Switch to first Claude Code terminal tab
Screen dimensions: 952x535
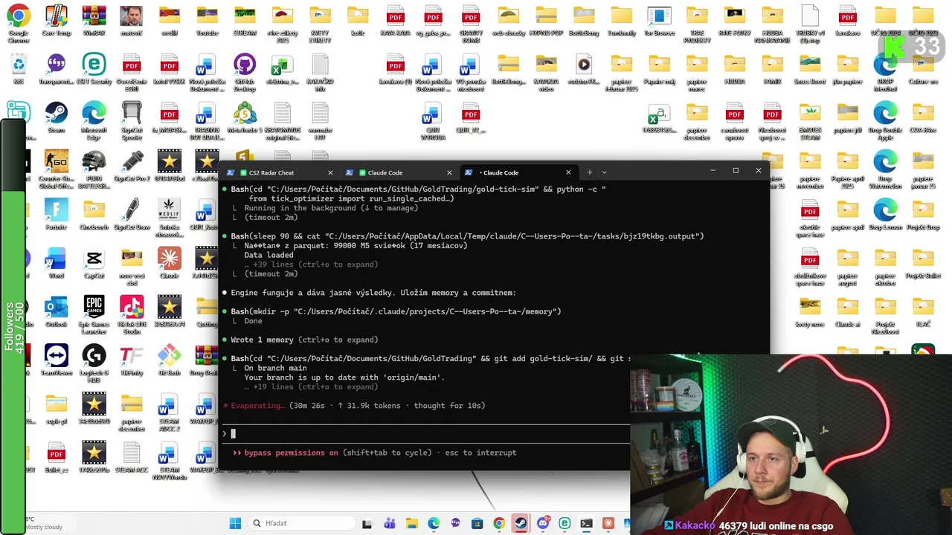pyautogui.click(x=385, y=172)
